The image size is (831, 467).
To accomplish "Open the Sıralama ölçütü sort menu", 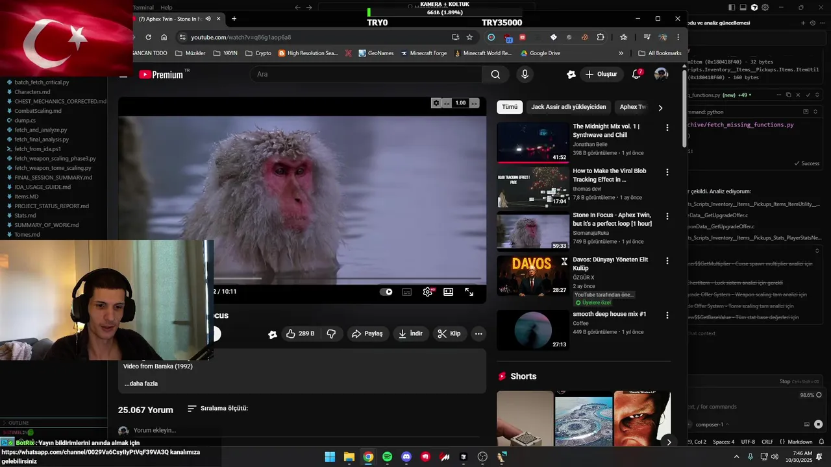I will click(x=217, y=409).
